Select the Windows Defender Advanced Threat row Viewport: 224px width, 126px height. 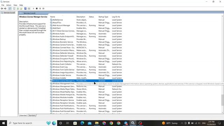[86, 53]
